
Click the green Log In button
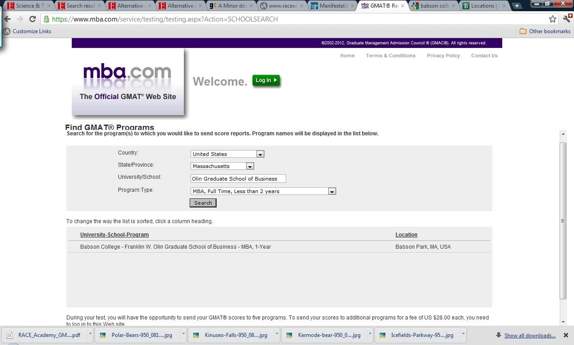point(266,80)
